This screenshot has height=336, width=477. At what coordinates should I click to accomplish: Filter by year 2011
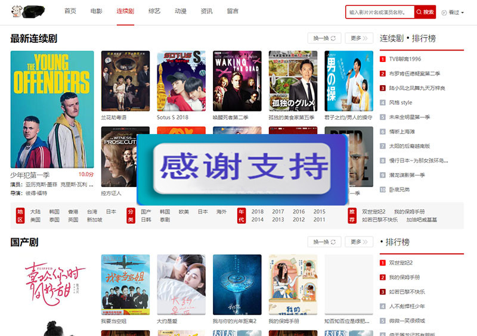tap(320, 220)
